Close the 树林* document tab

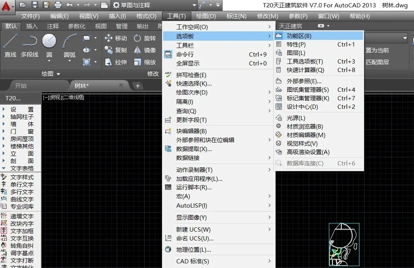[x=121, y=86]
